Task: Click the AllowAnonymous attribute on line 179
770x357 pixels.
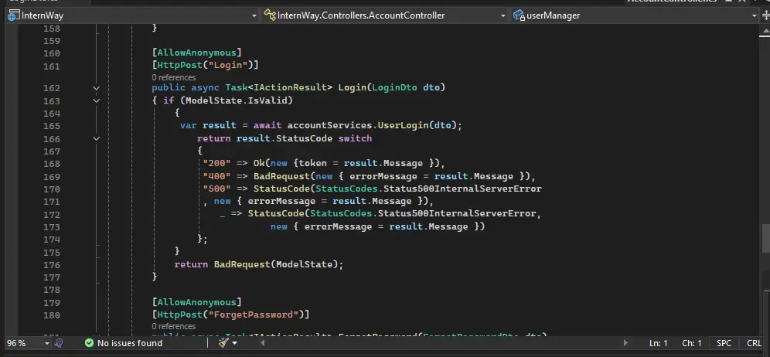Action: (x=196, y=302)
